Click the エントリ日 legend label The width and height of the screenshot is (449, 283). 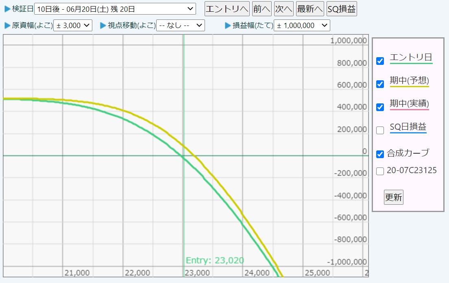[411, 58]
